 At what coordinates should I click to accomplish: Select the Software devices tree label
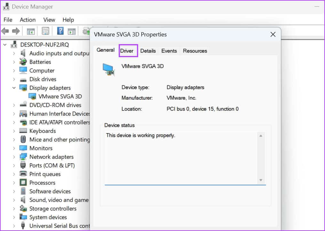(50, 191)
